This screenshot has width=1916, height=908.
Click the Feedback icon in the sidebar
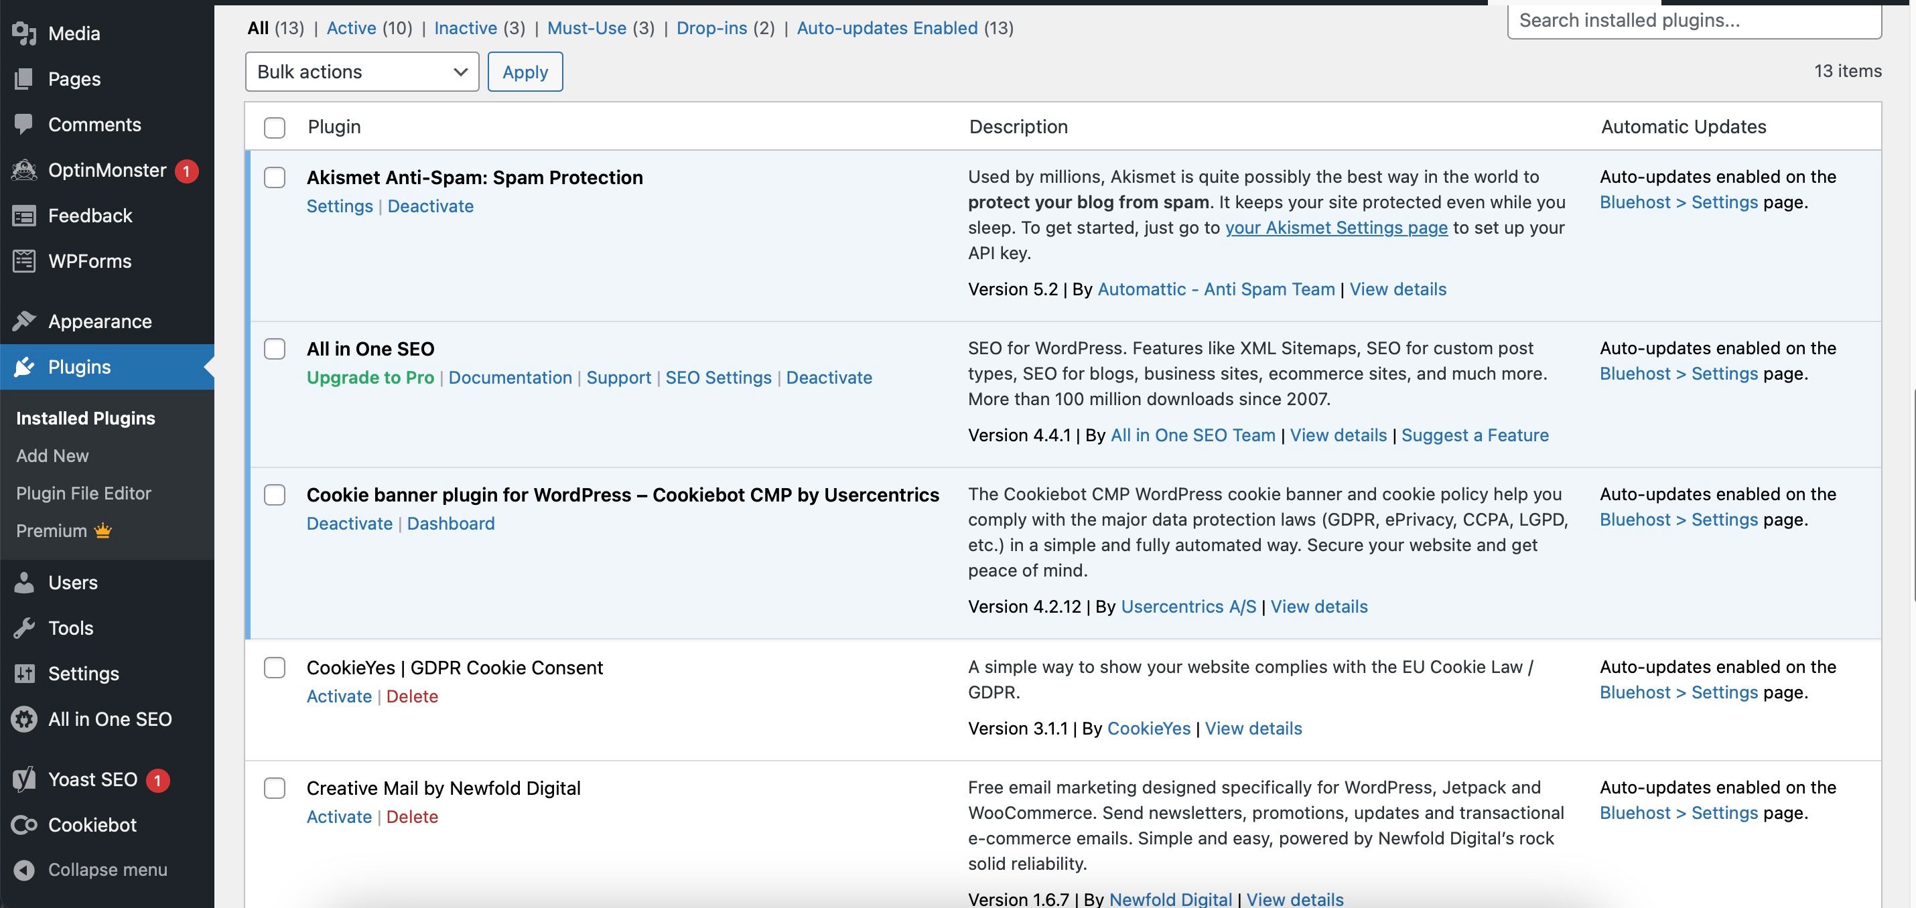[x=24, y=216]
